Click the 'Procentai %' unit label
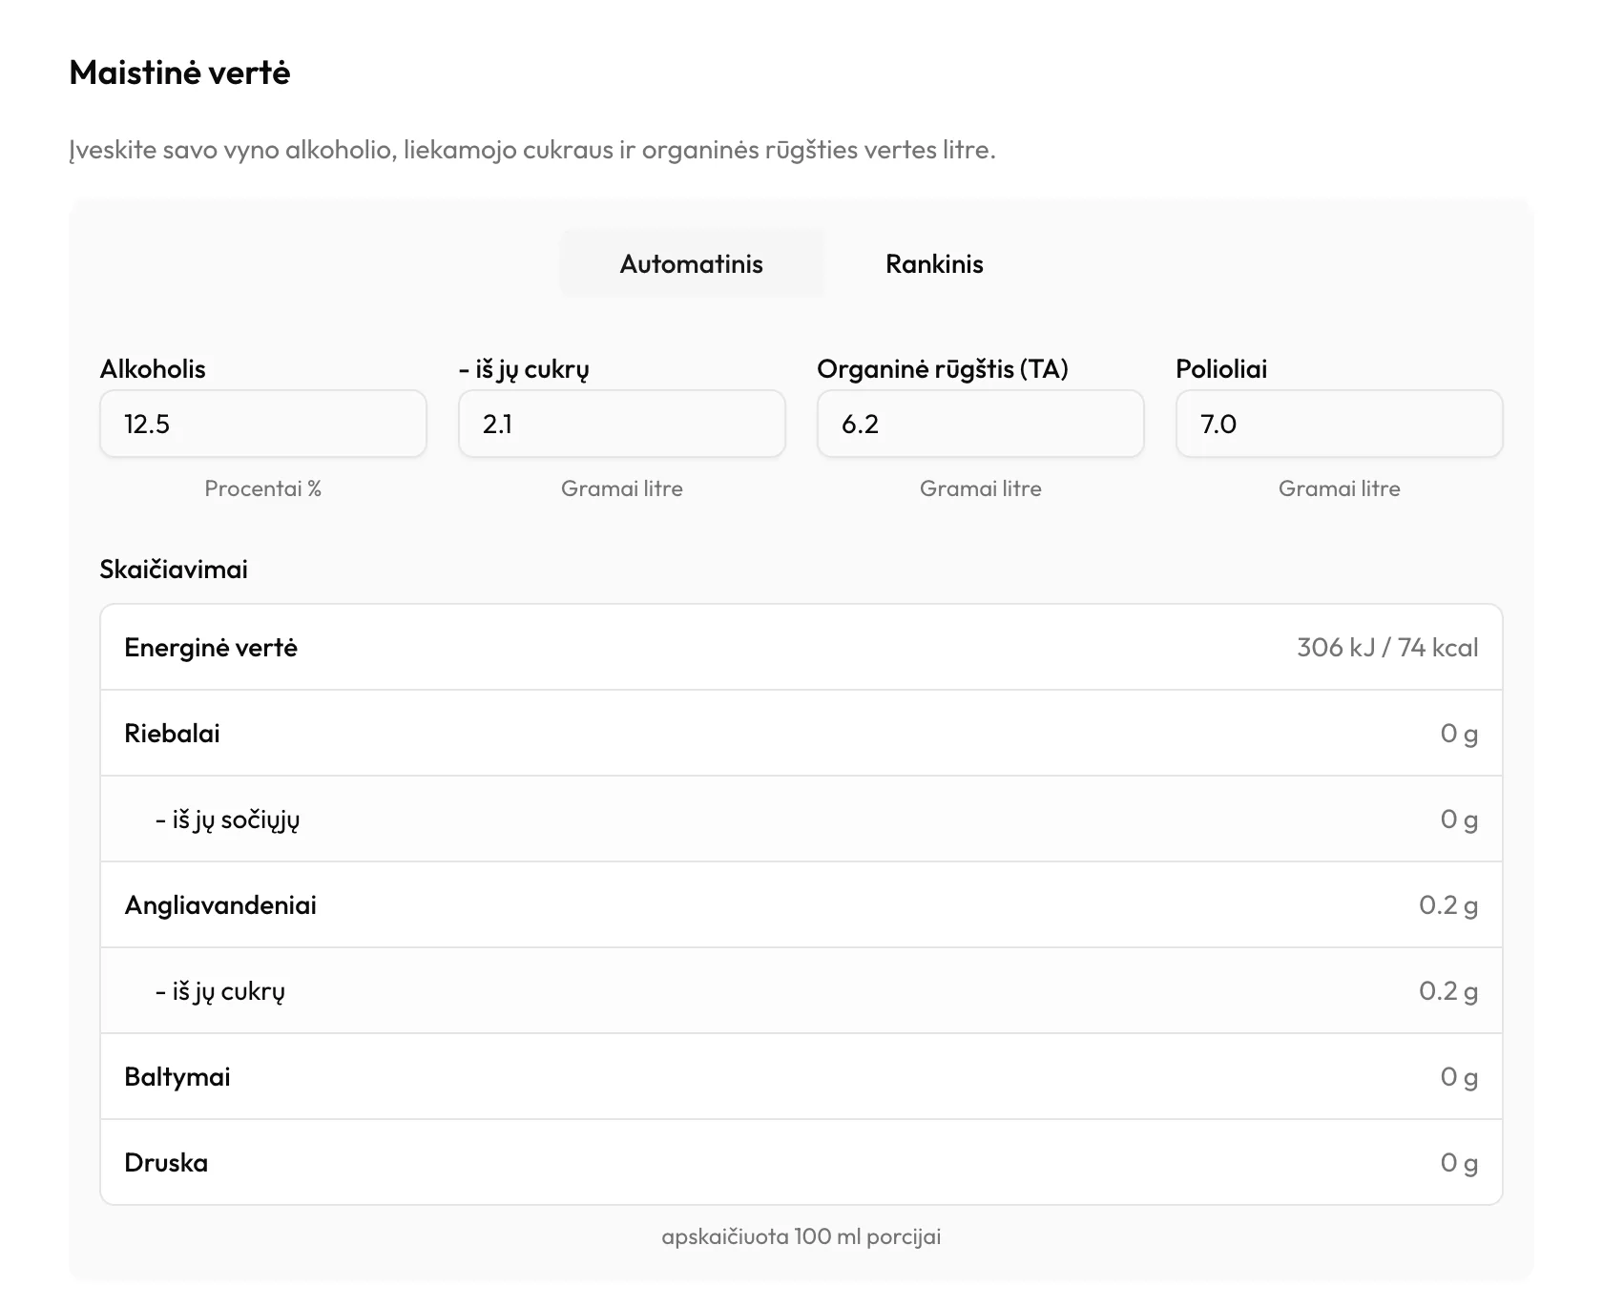This screenshot has height=1307, width=1603. click(263, 488)
